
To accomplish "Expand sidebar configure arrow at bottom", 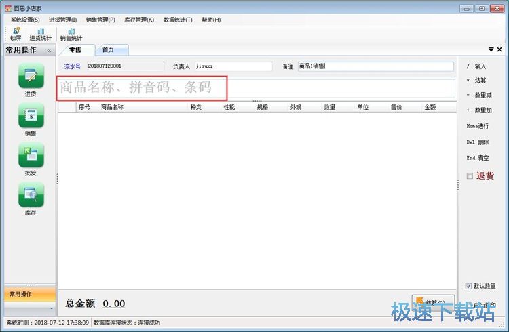I will coord(52,308).
